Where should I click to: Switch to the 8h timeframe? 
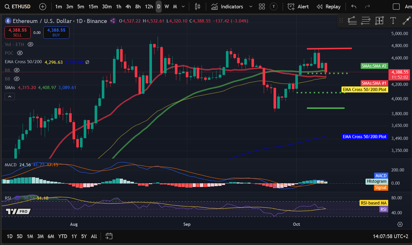pyautogui.click(x=138, y=7)
